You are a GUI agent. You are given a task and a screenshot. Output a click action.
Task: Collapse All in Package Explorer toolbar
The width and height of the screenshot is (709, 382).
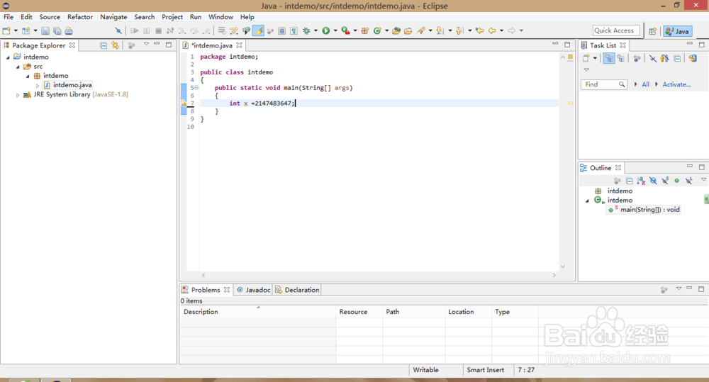tap(104, 45)
